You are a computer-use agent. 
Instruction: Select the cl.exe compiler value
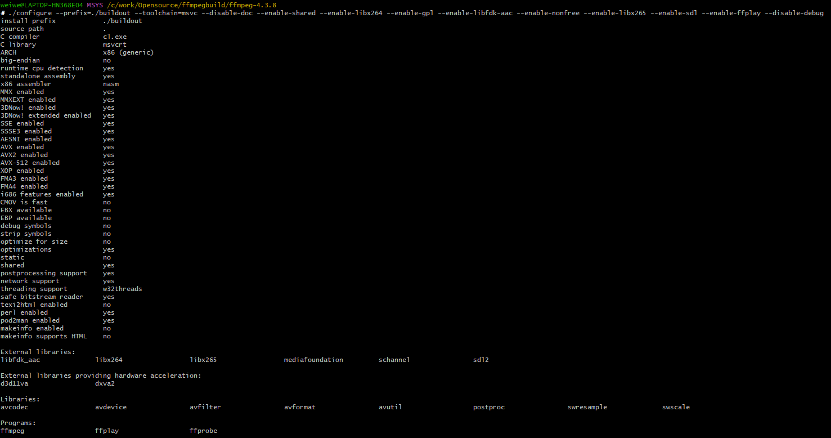click(115, 37)
